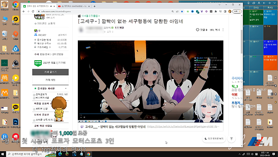The height and width of the screenshot is (157, 278).
Task: Click the share page icon in address bar
Action: click(x=177, y=11)
